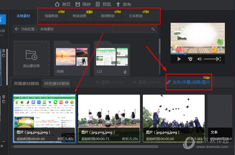
Task: Click the horizontal scrollbar under the slots
Action: [x=86, y=146]
